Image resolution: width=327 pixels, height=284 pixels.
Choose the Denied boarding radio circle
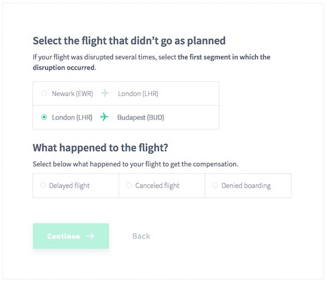(215, 185)
